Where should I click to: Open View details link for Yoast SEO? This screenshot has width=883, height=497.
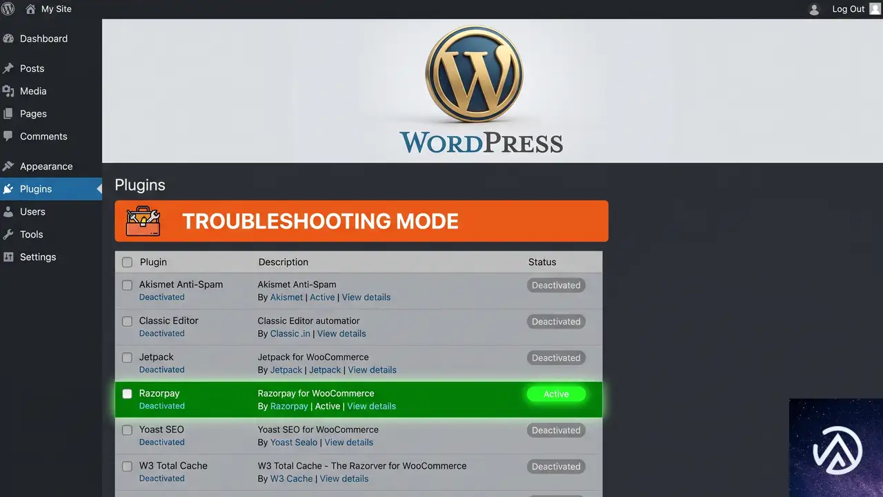349,442
